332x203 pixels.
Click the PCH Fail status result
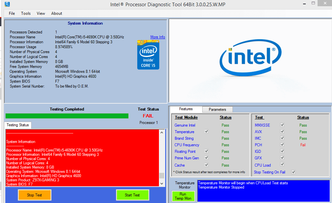pos(303,145)
